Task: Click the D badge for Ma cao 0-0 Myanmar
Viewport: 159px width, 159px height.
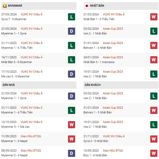Action: (x=71, y=74)
